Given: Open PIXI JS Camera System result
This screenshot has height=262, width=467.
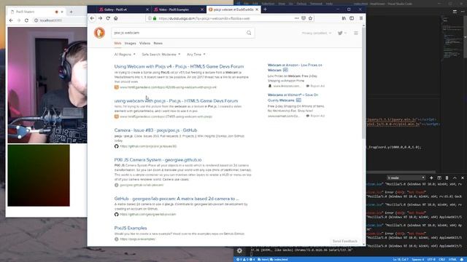Looking at the screenshot, I should point(158,160).
